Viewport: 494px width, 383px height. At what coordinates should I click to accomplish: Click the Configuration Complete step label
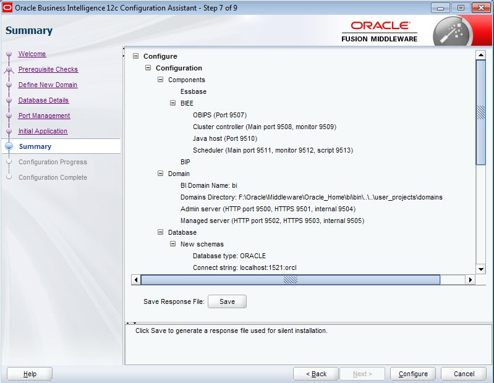click(x=53, y=177)
